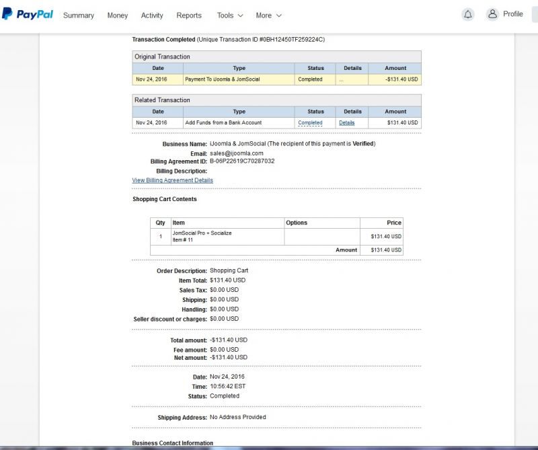
Task: Click the Fee amount $0.00 USD value
Action: (x=225, y=349)
